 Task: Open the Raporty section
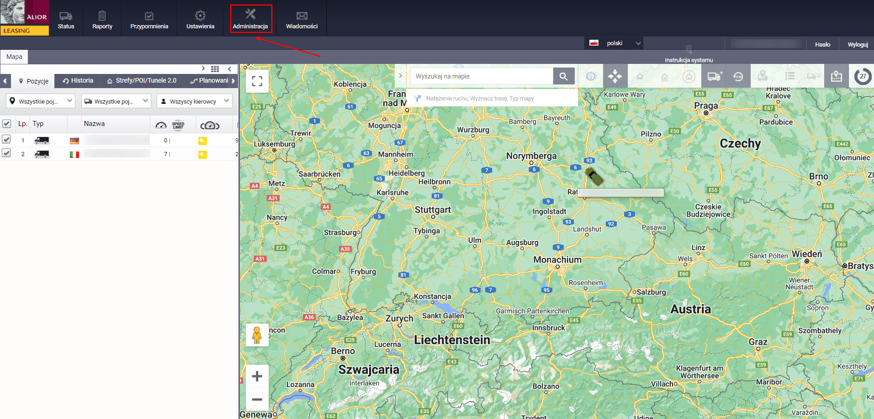tap(102, 19)
